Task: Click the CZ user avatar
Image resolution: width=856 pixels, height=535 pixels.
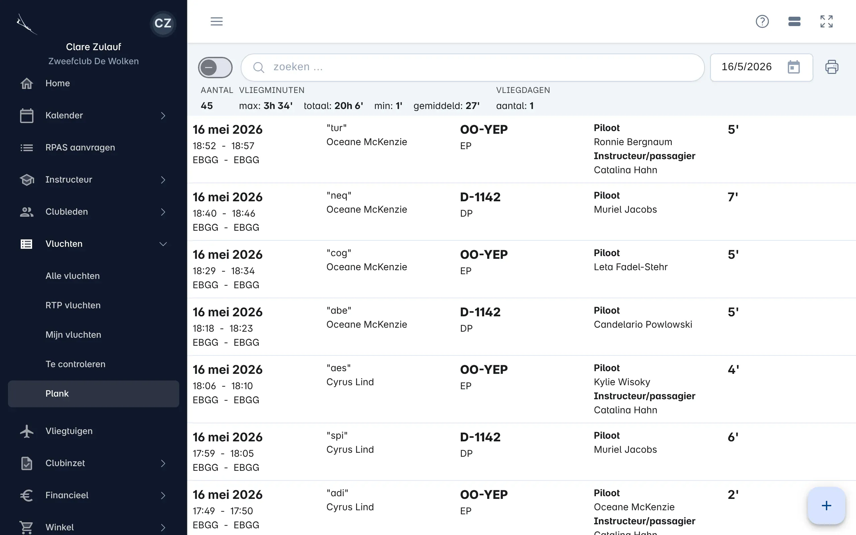Action: [163, 23]
